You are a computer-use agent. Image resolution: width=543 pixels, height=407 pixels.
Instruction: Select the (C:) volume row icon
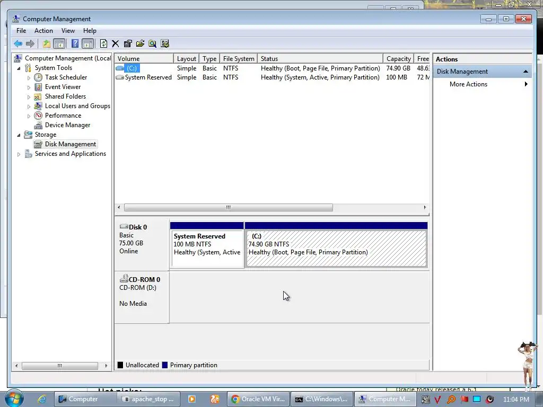tap(120, 68)
